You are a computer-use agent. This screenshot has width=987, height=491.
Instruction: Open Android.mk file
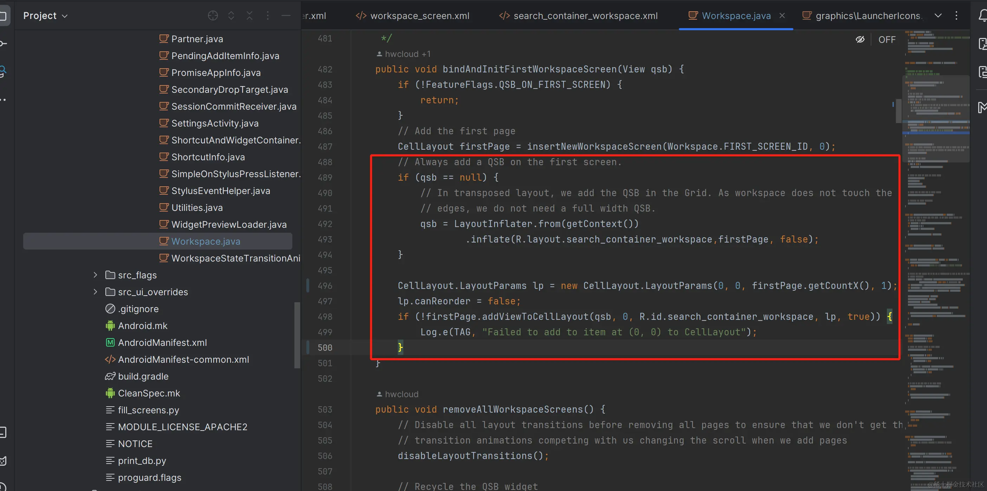136,325
